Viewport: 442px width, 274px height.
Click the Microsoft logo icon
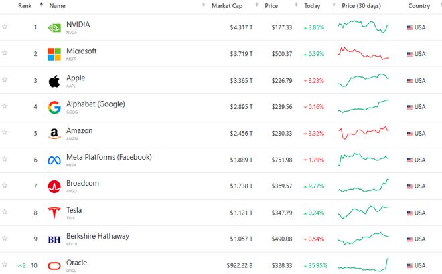click(54, 54)
